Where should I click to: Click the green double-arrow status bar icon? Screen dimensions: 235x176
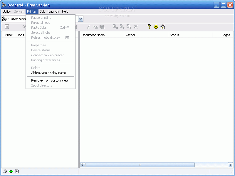pos(11,171)
